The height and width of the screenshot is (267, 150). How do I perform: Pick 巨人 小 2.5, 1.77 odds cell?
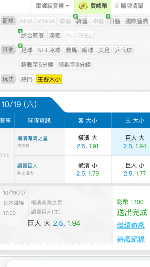[x=131, y=169]
